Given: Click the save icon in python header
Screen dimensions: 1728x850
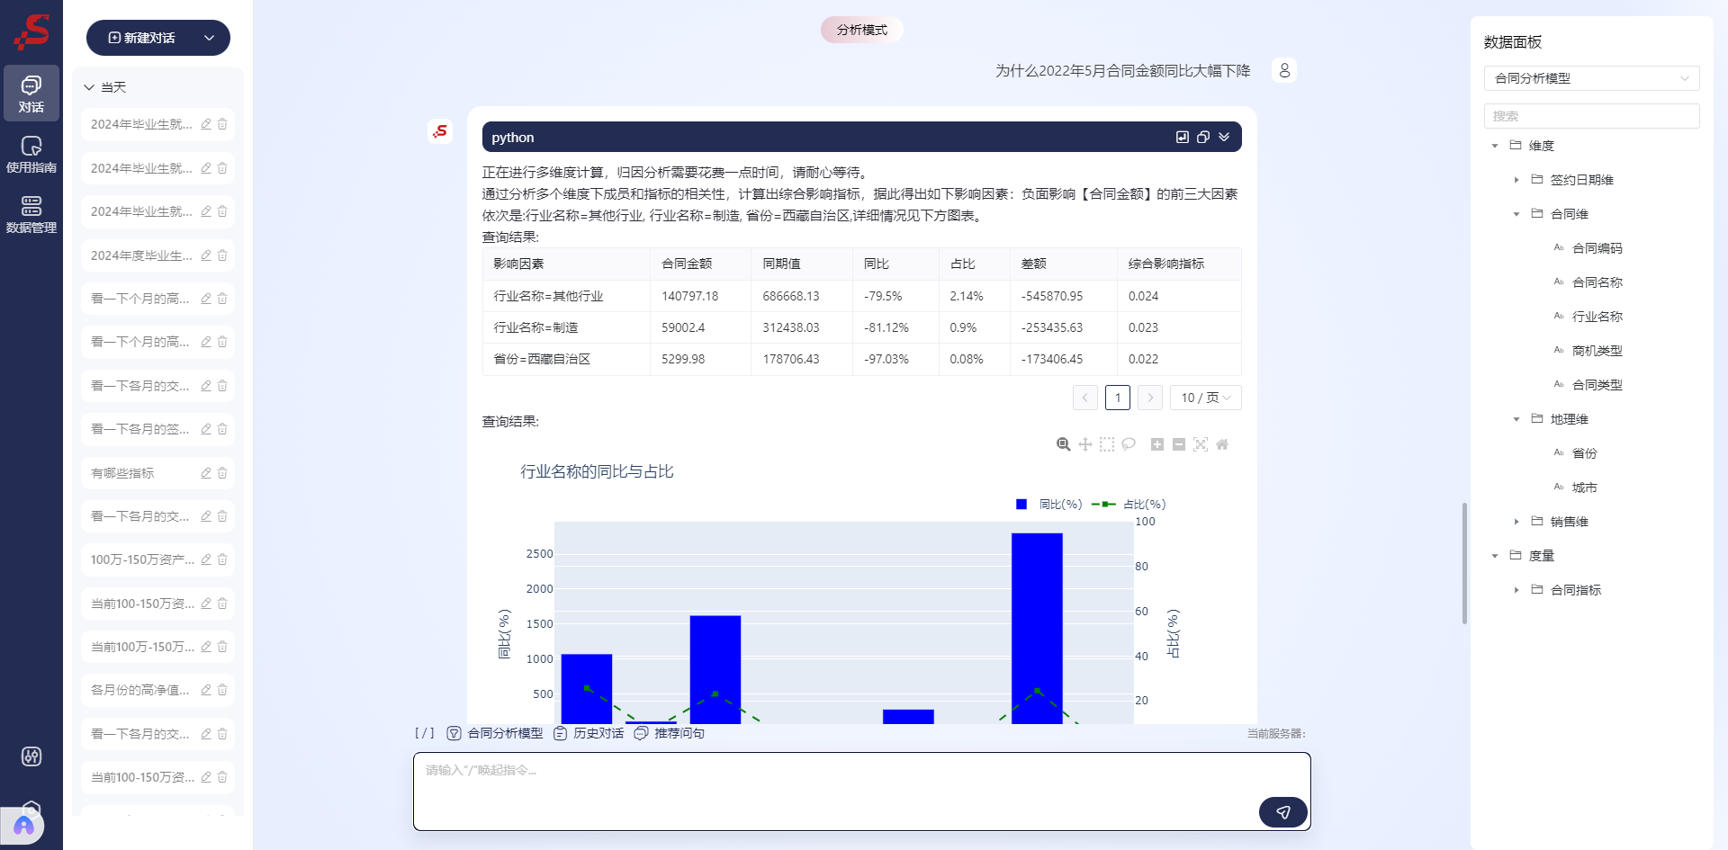Looking at the screenshot, I should [1182, 137].
